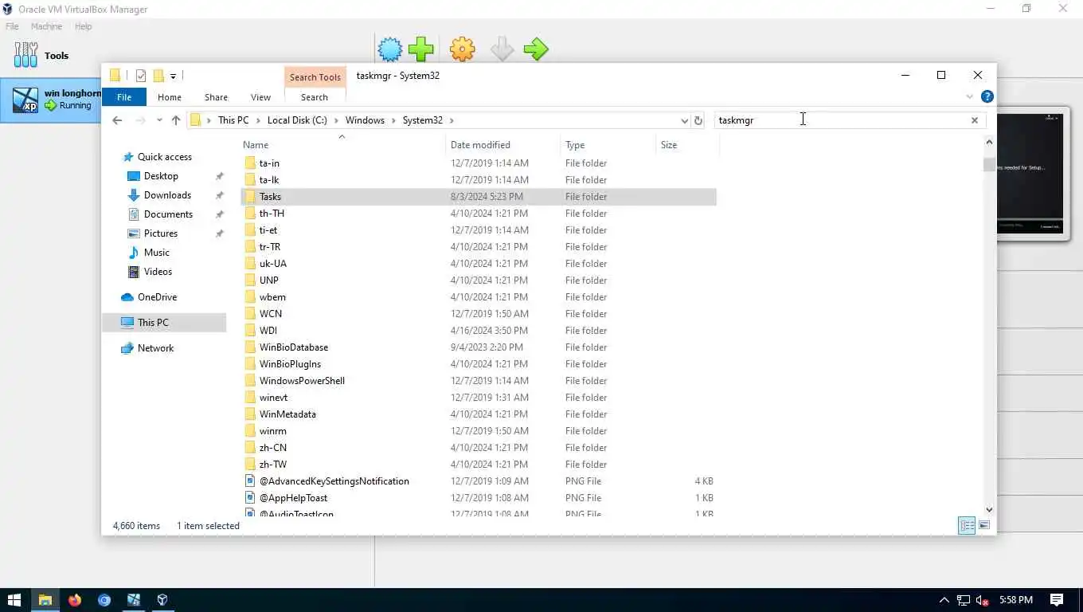This screenshot has width=1083, height=612.
Task: Clear the search box with X
Action: 975,120
